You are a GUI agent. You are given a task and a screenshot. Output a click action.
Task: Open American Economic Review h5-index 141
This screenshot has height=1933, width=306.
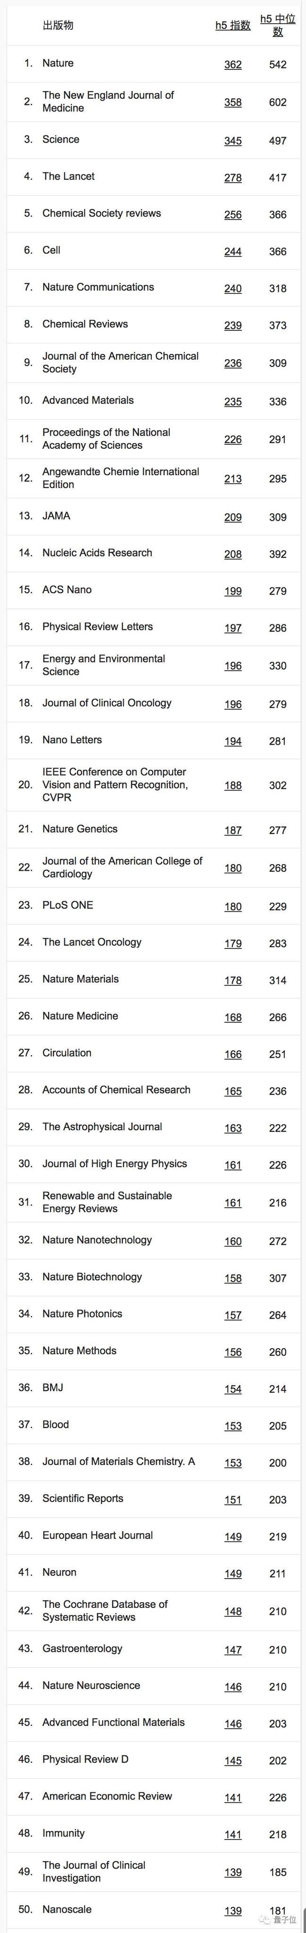click(x=232, y=1797)
